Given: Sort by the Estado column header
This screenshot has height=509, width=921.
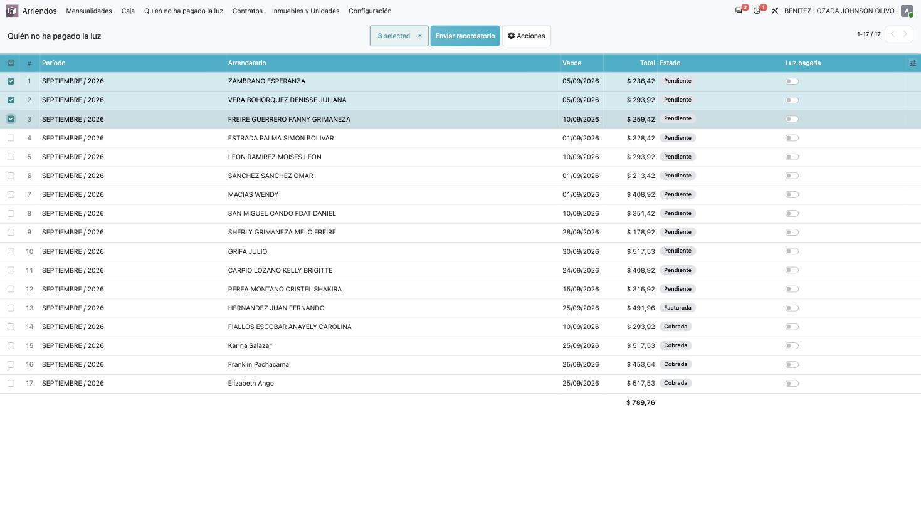Looking at the screenshot, I should [720, 63].
